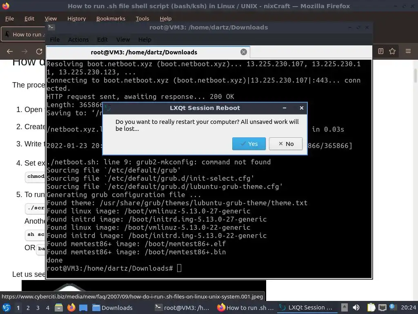The image size is (418, 314).
Task: Click 'grub2-mkconfig: command not found' line
Action: [x=159, y=162]
